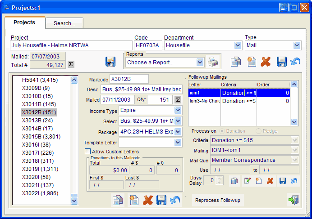Expand the Choose a Report dropdown
Screen dimensions: 312x219
coord(200,63)
